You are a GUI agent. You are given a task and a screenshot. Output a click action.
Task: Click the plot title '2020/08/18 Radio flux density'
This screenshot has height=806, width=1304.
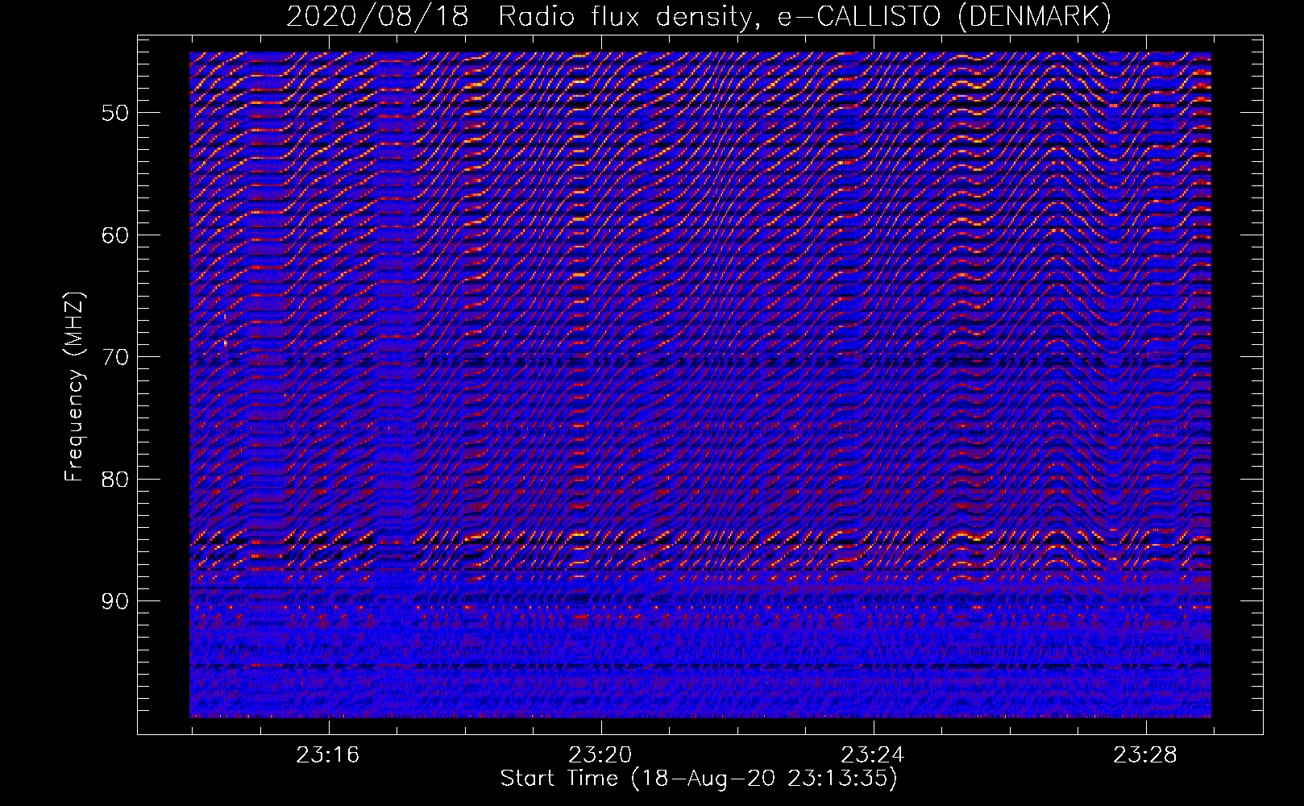point(524,17)
